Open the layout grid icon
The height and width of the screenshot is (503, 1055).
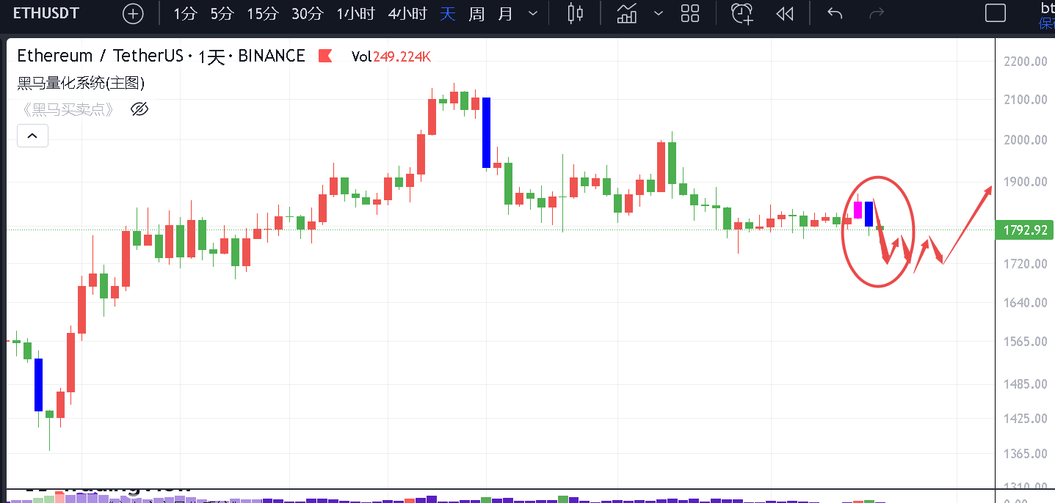(690, 13)
